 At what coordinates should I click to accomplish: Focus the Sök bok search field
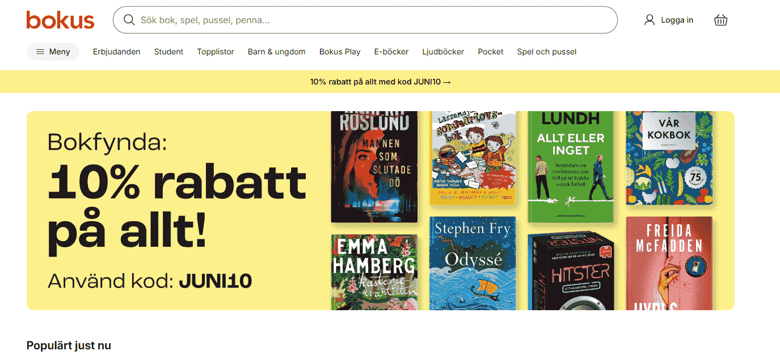[365, 20]
